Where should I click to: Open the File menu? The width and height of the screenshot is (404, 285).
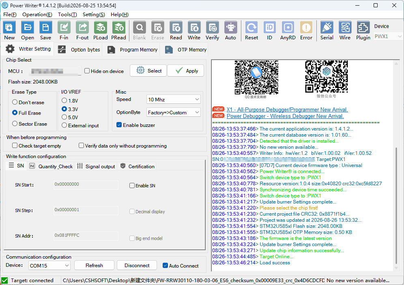point(10,15)
